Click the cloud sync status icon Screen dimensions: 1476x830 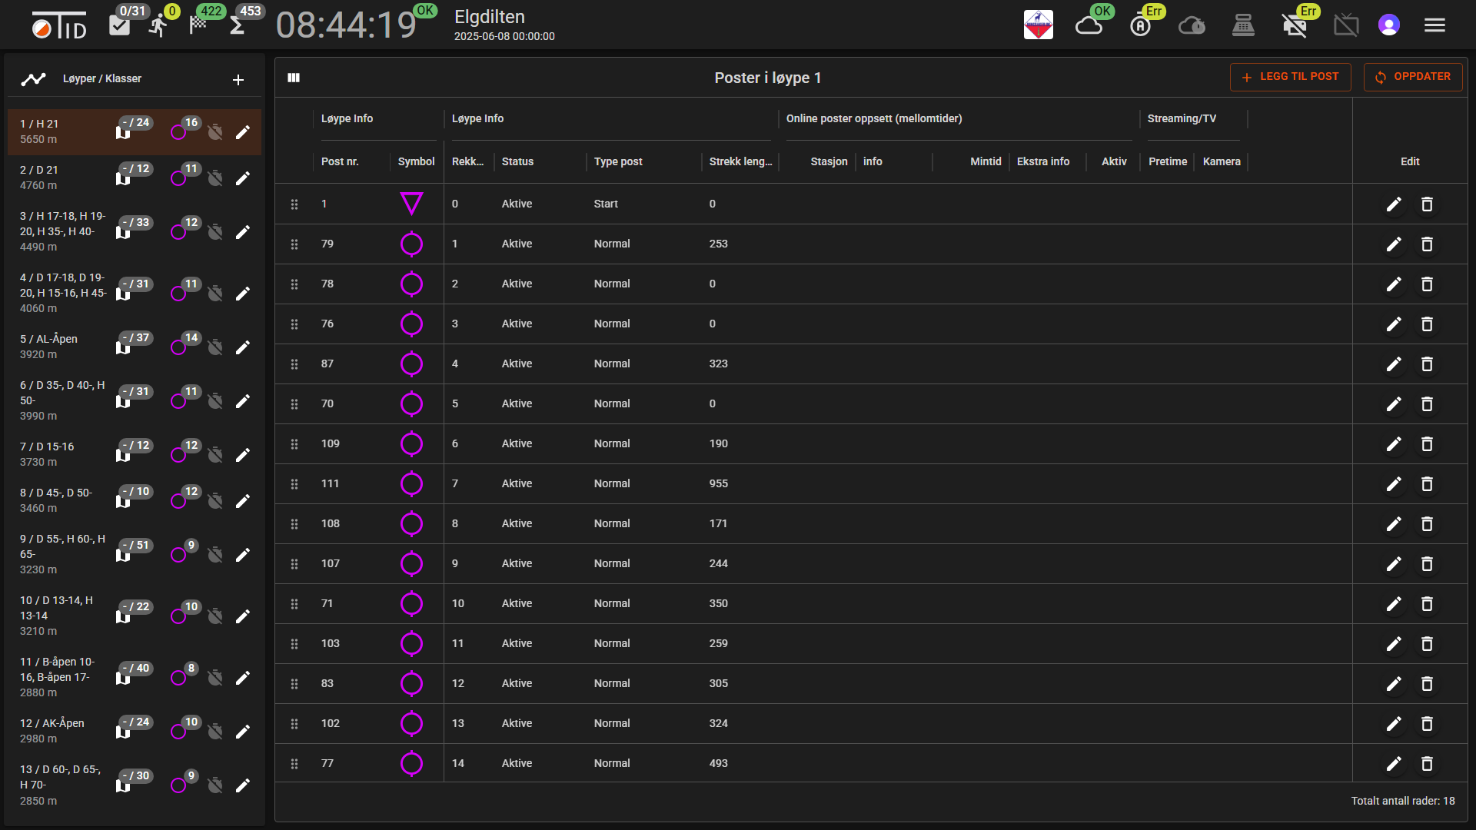1089,25
